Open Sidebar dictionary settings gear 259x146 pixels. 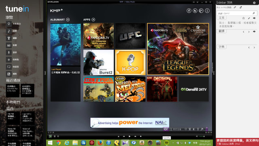coord(254,3)
